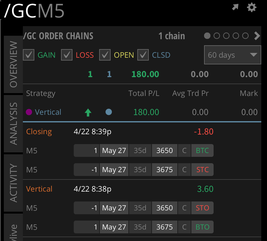Screen dimensions: 267x241
Task: Uncheck the GAIN filter checkbox
Action: 28,55
